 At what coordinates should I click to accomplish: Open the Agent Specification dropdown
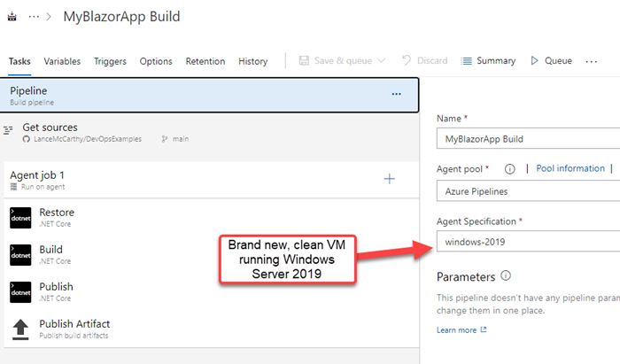pyautogui.click(x=527, y=241)
